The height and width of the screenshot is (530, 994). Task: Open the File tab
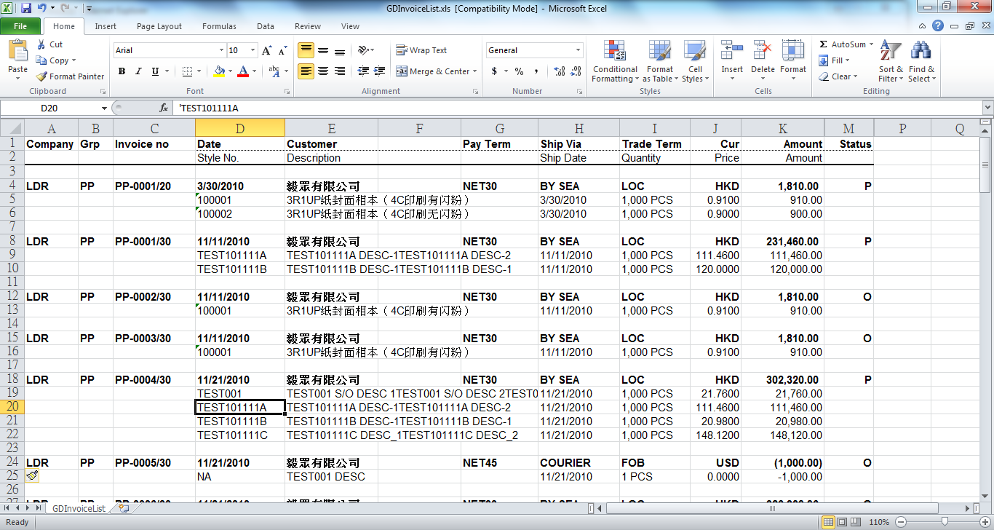click(x=20, y=26)
